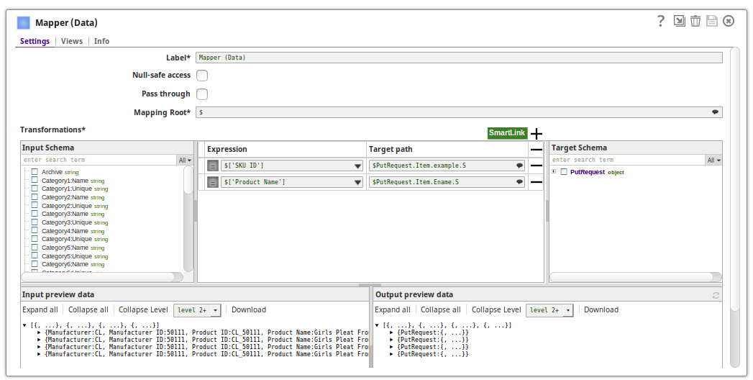Screen dimensions: 753x380
Task: Open bubble icon on Ename.S target path
Action: point(519,182)
